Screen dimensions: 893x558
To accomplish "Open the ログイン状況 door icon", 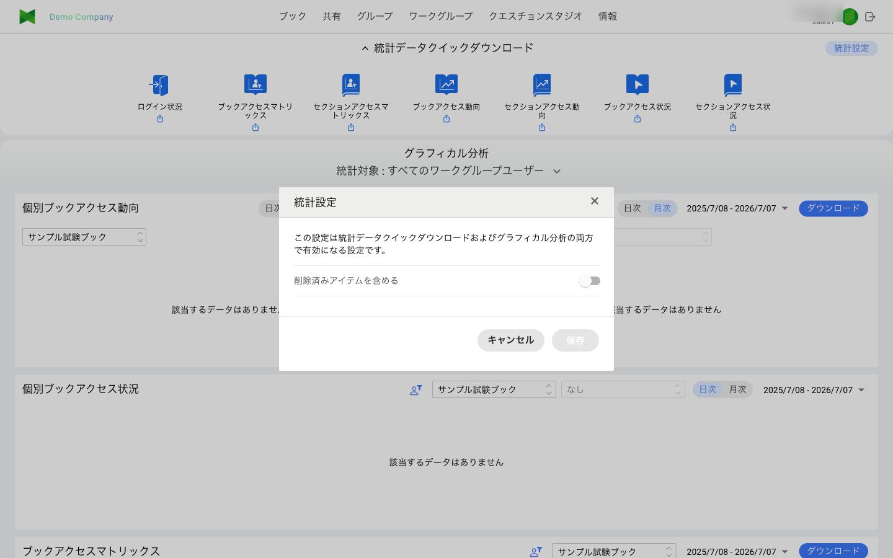I will [159, 85].
